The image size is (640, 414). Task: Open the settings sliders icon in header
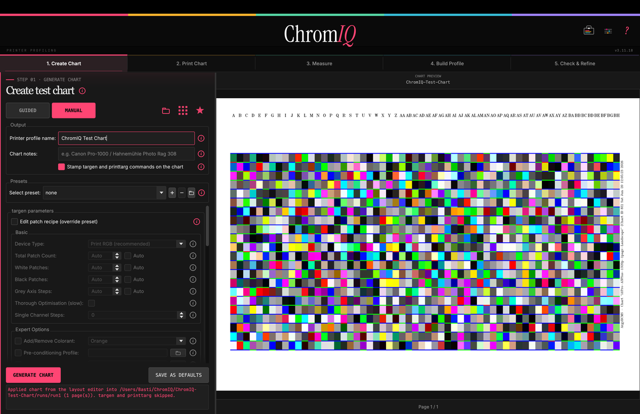click(608, 31)
